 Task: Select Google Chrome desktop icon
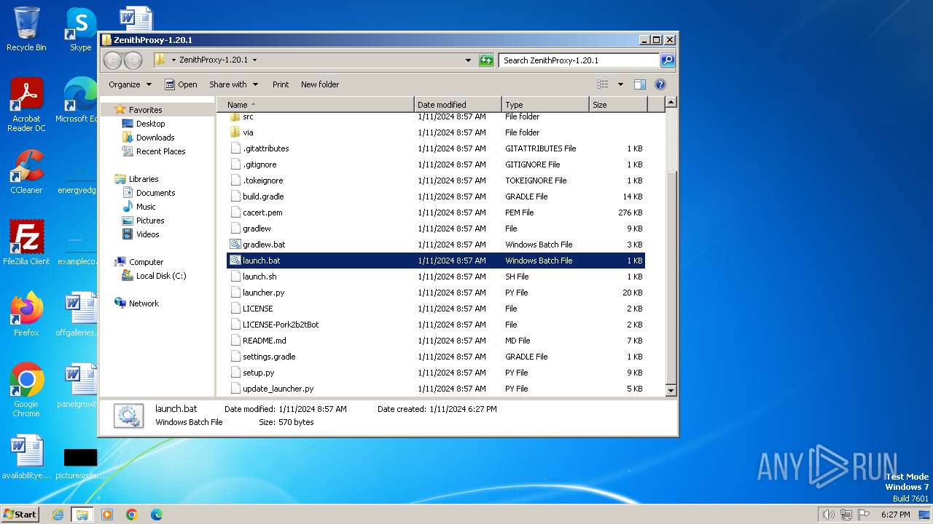(x=26, y=390)
